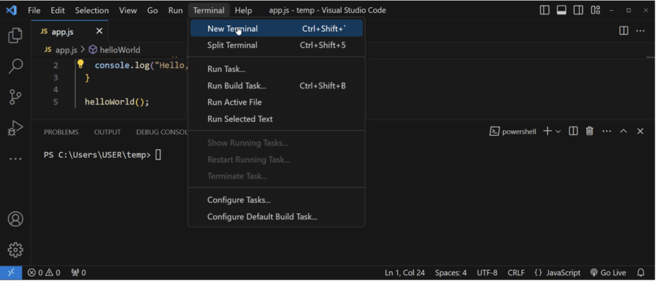This screenshot has width=656, height=281.
Task: Maximize the panel size using chevron up
Action: (x=624, y=131)
